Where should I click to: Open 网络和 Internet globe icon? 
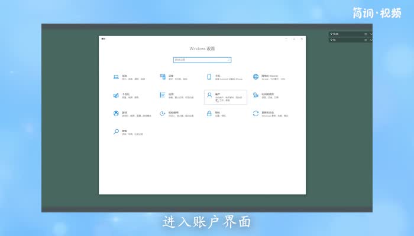tap(255, 77)
